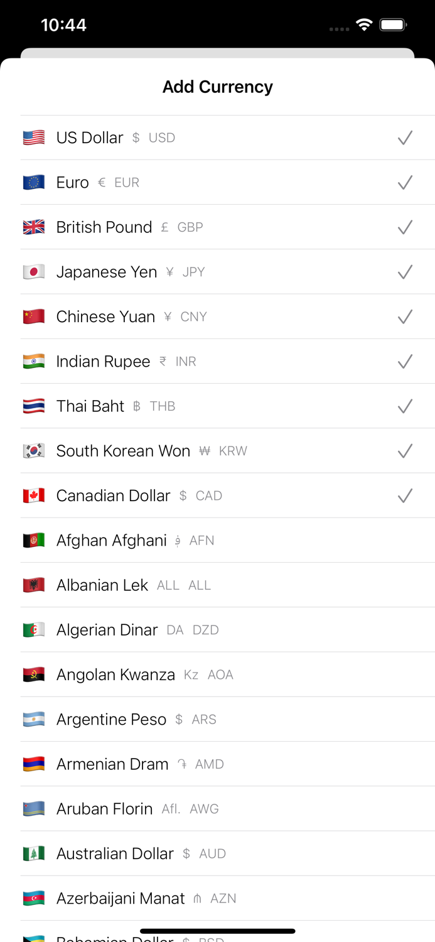Click the Indian Rupee flag icon

click(34, 361)
